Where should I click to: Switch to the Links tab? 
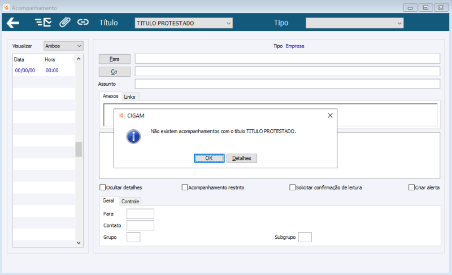(130, 97)
